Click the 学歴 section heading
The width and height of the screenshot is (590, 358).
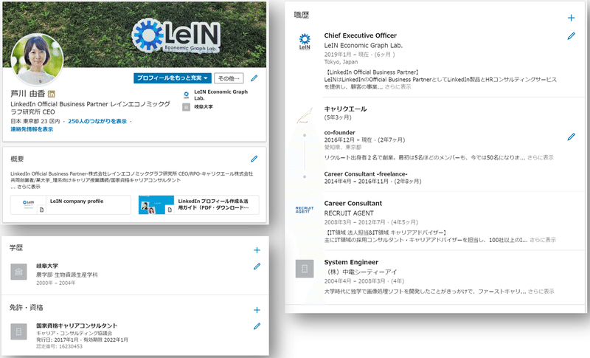point(16,248)
